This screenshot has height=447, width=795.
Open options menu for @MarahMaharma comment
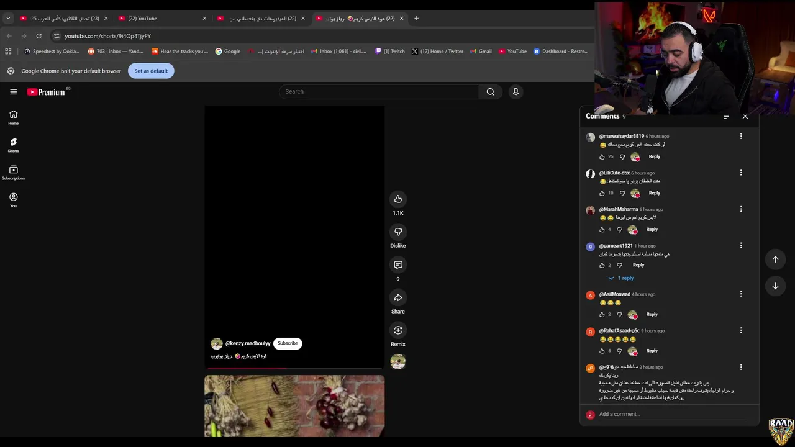(741, 209)
